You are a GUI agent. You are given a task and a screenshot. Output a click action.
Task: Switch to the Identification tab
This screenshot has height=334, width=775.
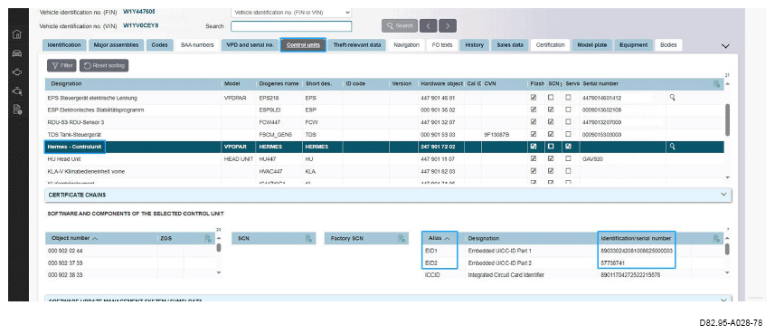pos(64,45)
